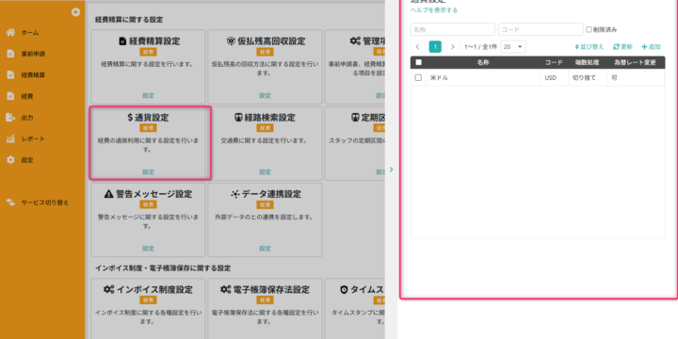Viewport: 678px width, 339px height.
Task: Click the サービス切り替え switch icon
Action: point(10,202)
